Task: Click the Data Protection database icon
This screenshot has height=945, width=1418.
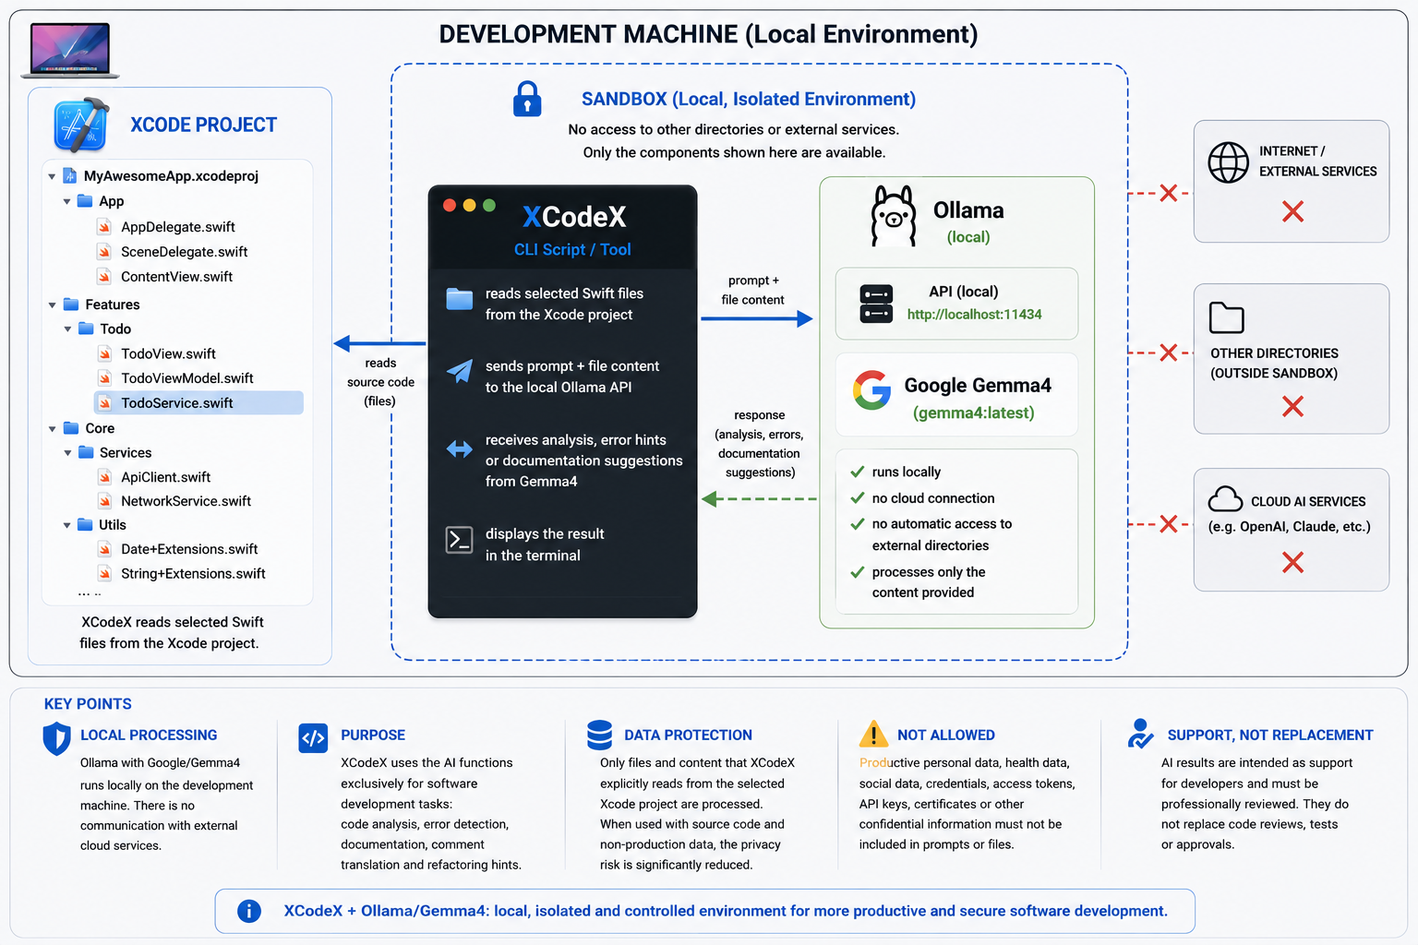Action: click(x=600, y=736)
